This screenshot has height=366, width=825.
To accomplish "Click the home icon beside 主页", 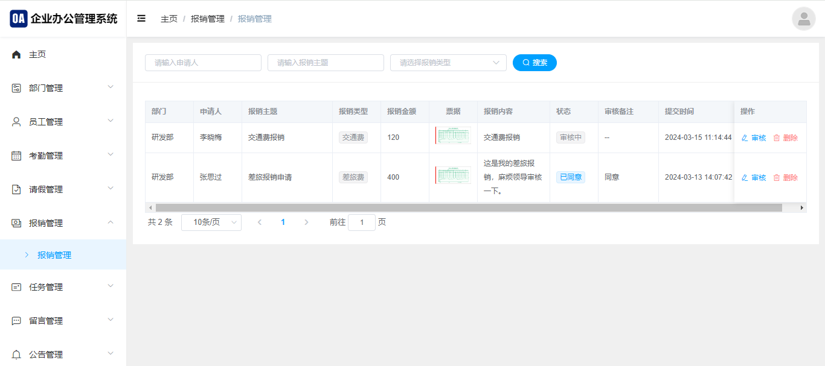I will (x=16, y=55).
